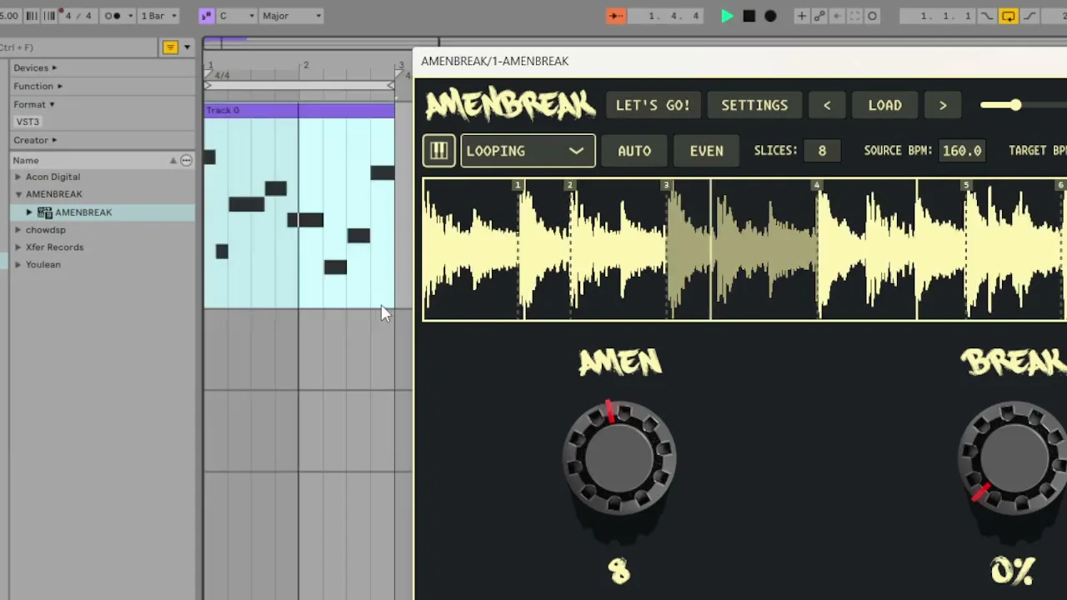
Task: Open the 1 Bar quantization dropdown
Action: click(158, 16)
